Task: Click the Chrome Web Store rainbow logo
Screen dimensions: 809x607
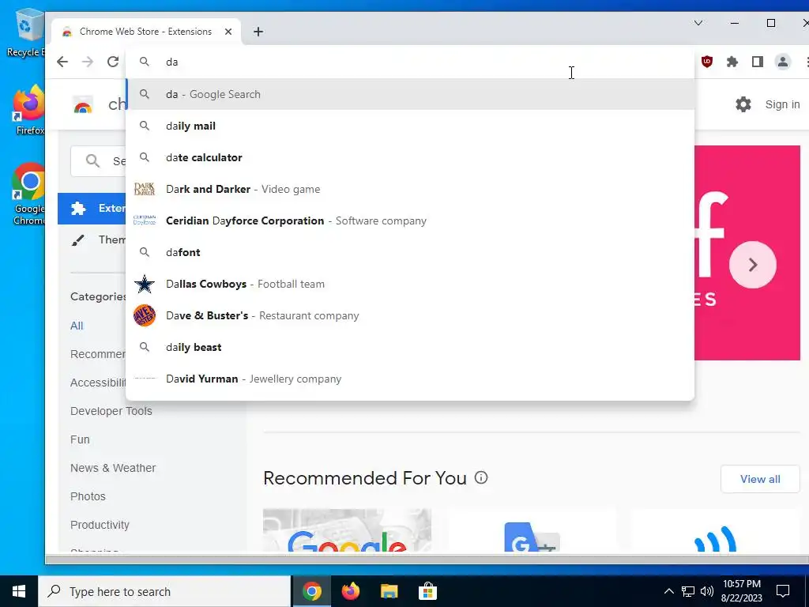Action: click(x=83, y=105)
